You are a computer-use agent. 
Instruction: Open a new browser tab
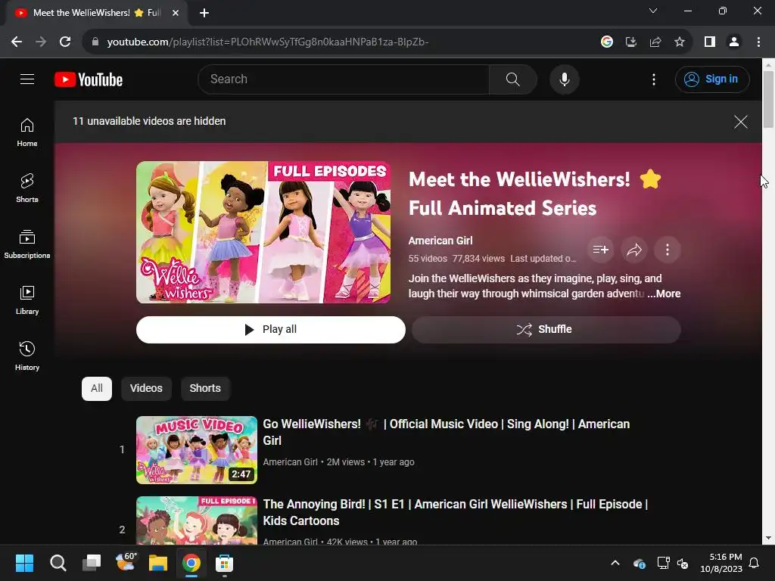pos(204,13)
